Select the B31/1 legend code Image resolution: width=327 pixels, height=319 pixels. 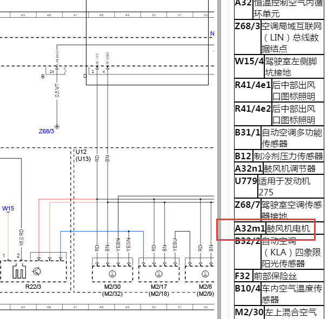point(248,132)
